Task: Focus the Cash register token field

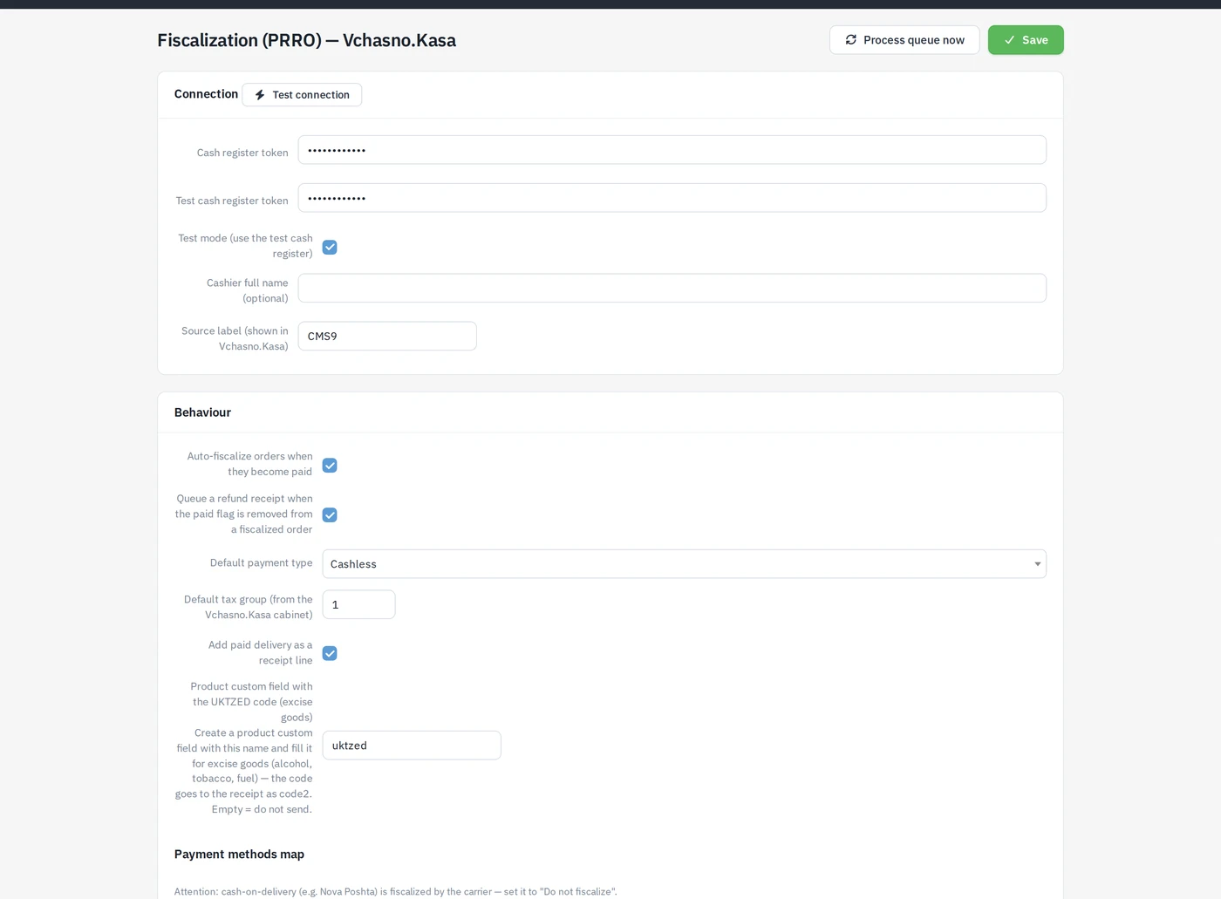Action: point(672,150)
